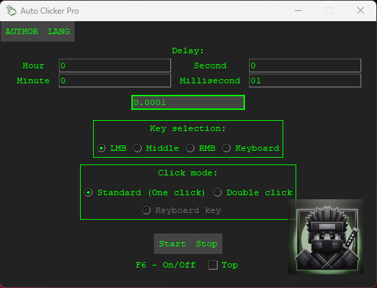Minimize the Auto Clicker Pro window
Screen dimensions: 377x288
pyautogui.click(x=298, y=10)
